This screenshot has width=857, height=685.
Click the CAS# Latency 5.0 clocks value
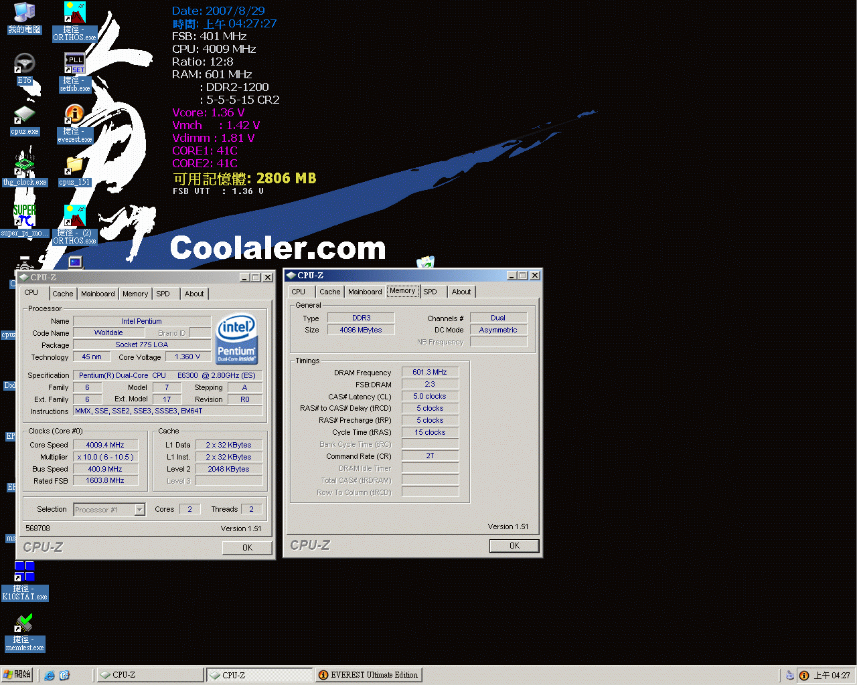click(430, 396)
